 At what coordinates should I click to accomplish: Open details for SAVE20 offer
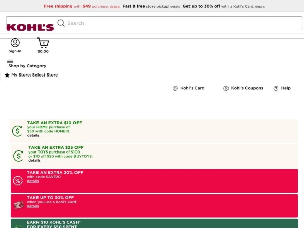(33, 181)
